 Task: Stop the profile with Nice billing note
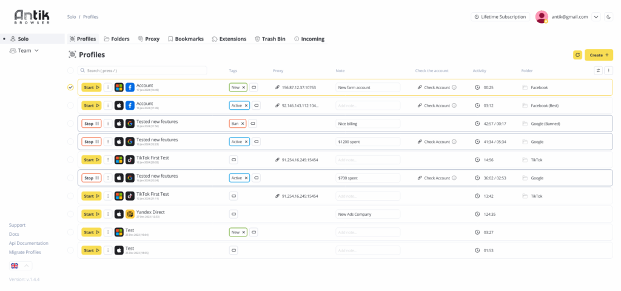92,124
